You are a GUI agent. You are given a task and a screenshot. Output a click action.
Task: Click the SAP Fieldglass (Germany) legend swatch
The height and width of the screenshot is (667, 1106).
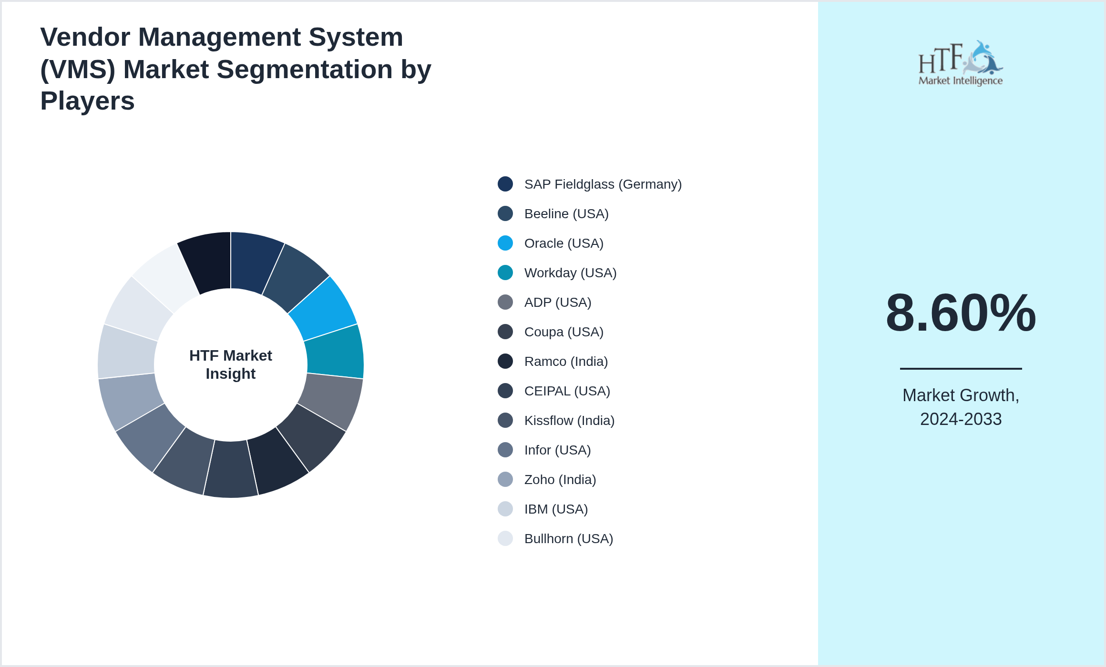(x=505, y=184)
